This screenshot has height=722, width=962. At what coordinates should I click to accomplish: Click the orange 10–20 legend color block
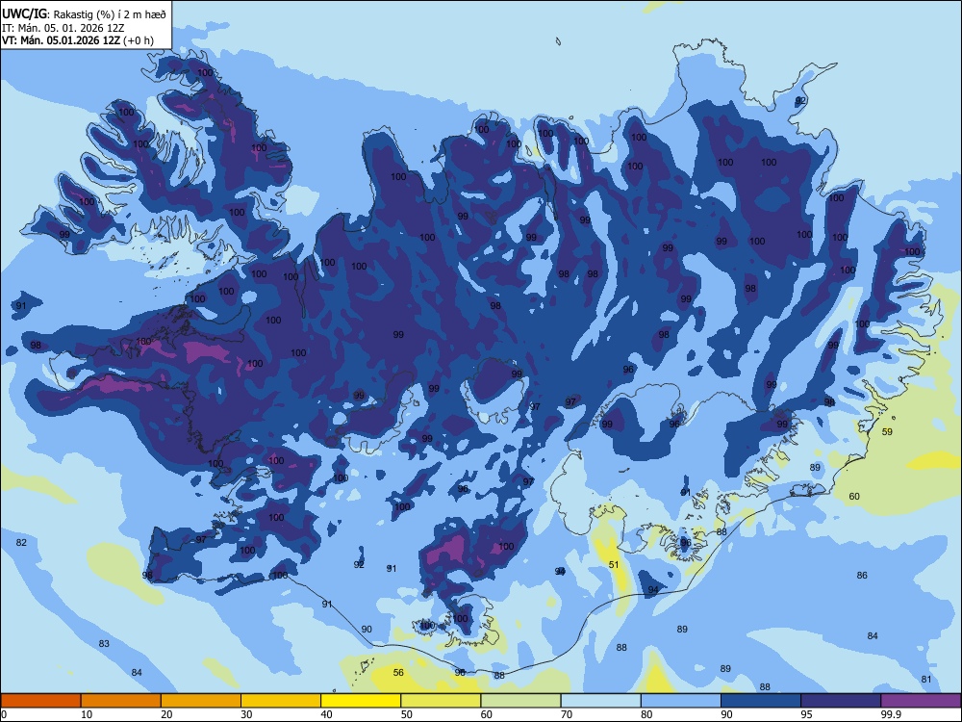121,701
